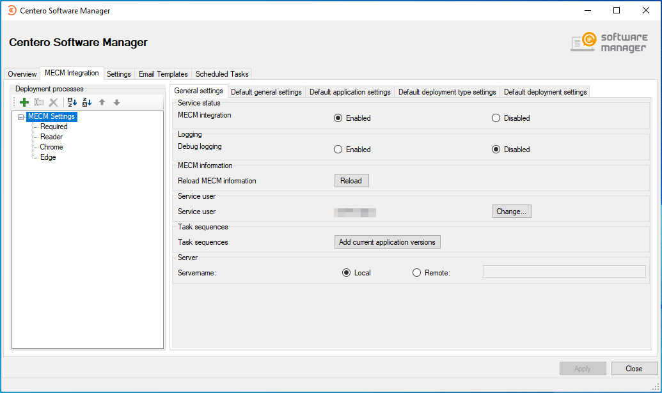Move deployment process up with arrow icon

pyautogui.click(x=102, y=102)
